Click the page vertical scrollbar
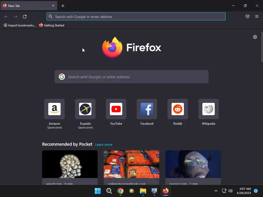The image size is (263, 197). [262, 47]
